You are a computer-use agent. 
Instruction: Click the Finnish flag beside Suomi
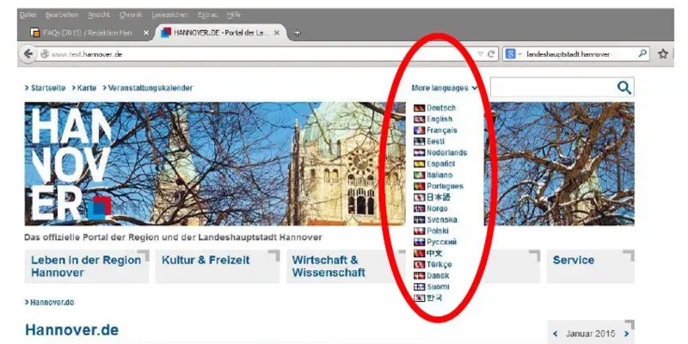(x=420, y=287)
